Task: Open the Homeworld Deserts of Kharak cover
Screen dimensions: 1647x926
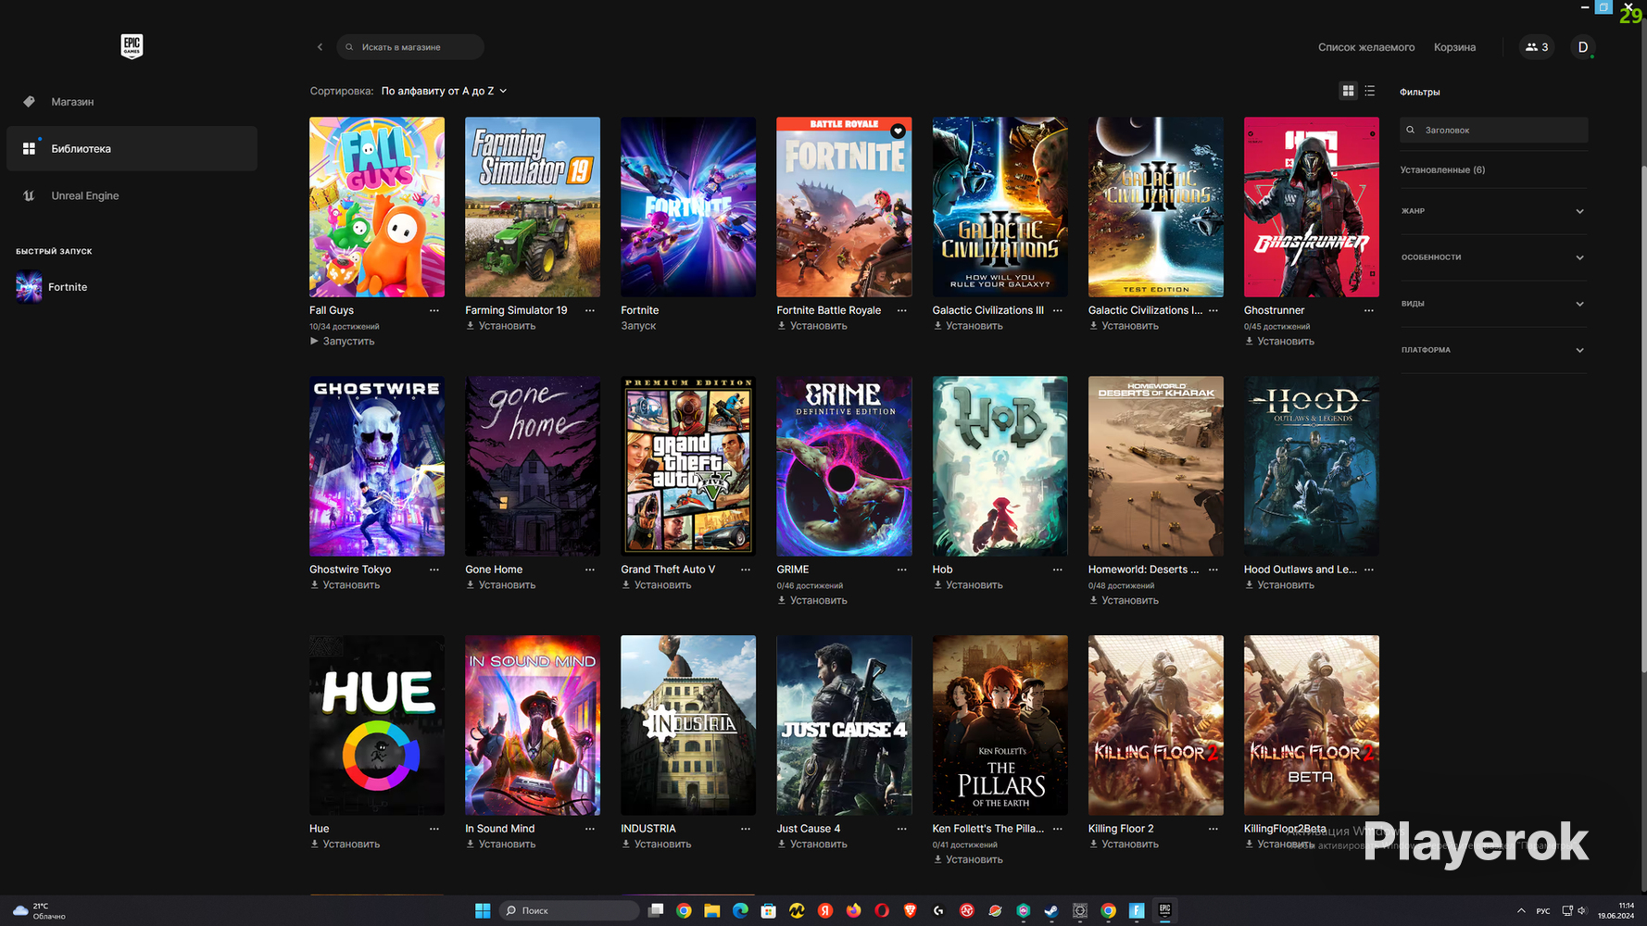Action: [x=1156, y=466]
